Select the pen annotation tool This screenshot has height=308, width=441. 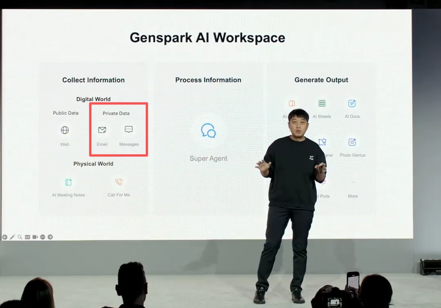pyautogui.click(x=12, y=237)
